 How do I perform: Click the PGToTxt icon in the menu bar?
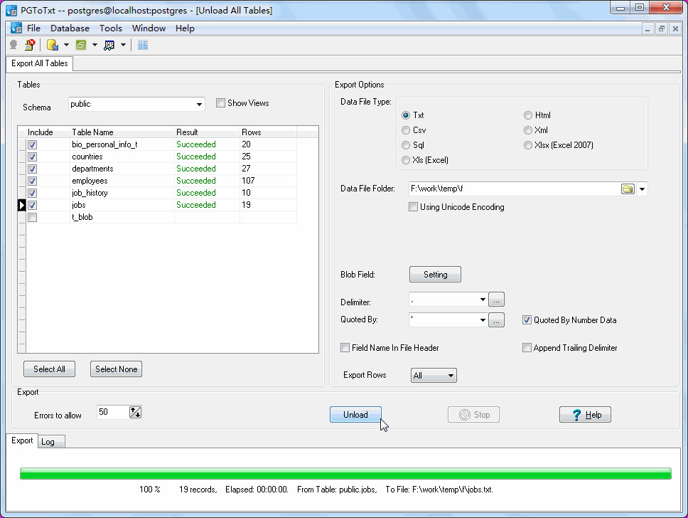click(x=16, y=28)
